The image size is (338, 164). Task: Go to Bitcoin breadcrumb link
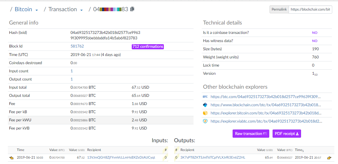pyautogui.click(x=23, y=9)
